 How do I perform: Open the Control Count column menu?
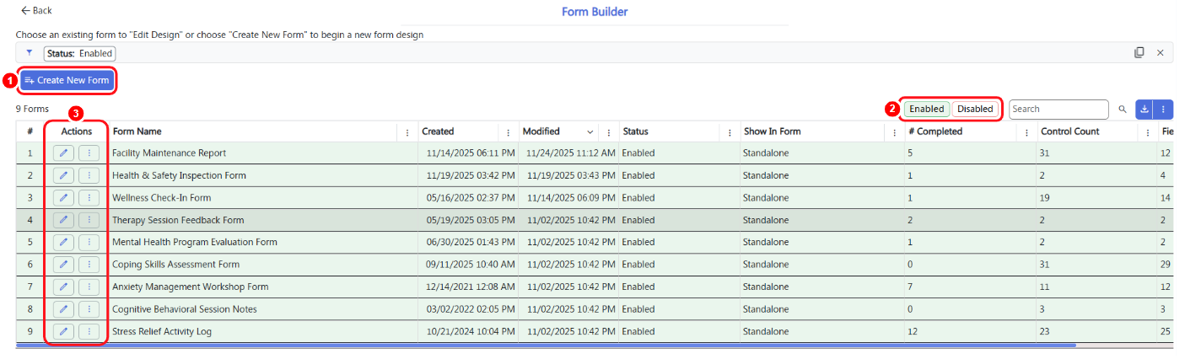point(1148,132)
